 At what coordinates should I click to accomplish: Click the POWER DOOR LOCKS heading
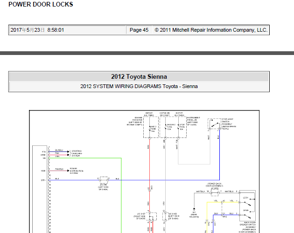point(41,4)
